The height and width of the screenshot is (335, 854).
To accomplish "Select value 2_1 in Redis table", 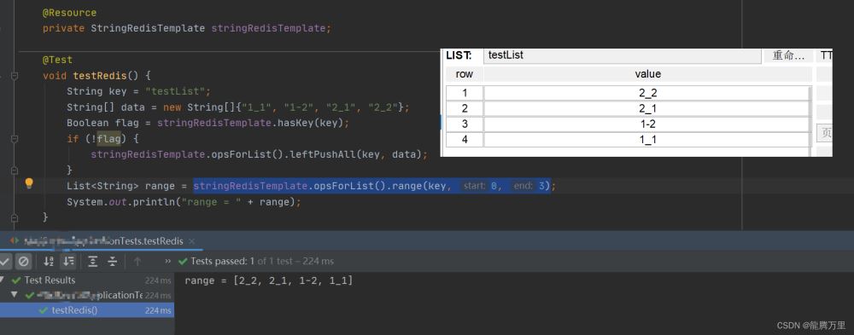I will (647, 109).
